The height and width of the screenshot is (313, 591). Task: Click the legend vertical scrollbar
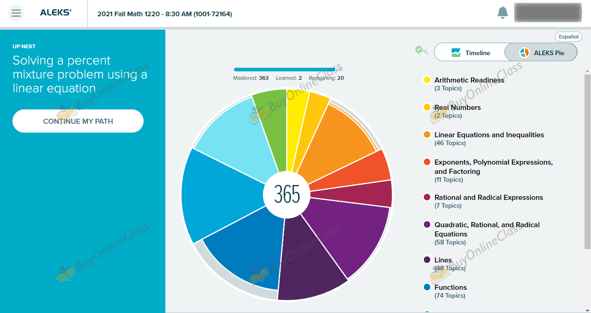coord(588,162)
